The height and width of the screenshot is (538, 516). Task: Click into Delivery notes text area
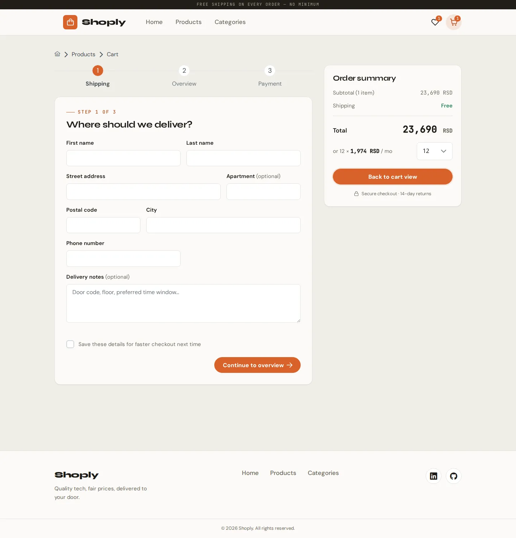[x=183, y=303]
